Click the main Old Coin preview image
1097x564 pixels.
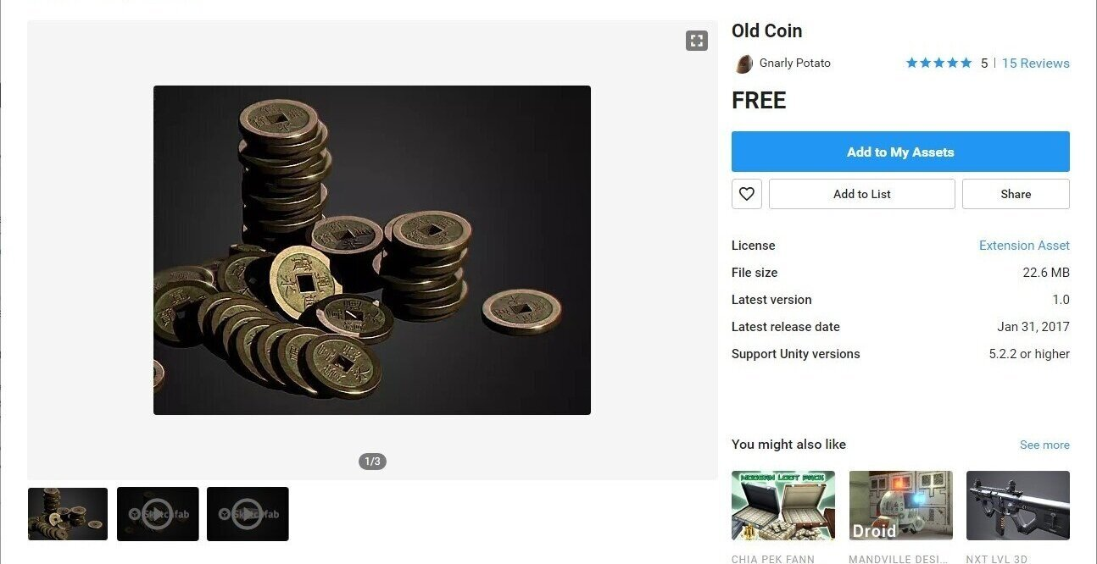pyautogui.click(x=371, y=250)
